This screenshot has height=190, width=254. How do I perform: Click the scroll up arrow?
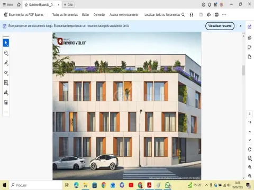point(243,36)
